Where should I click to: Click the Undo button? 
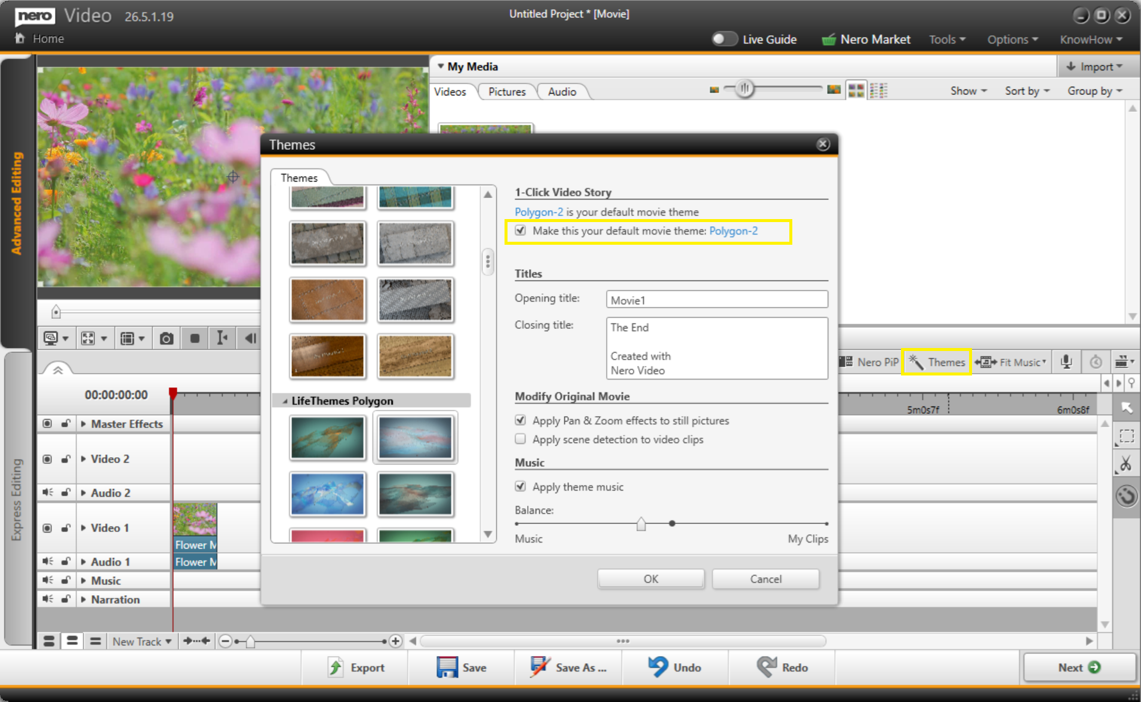click(x=675, y=667)
